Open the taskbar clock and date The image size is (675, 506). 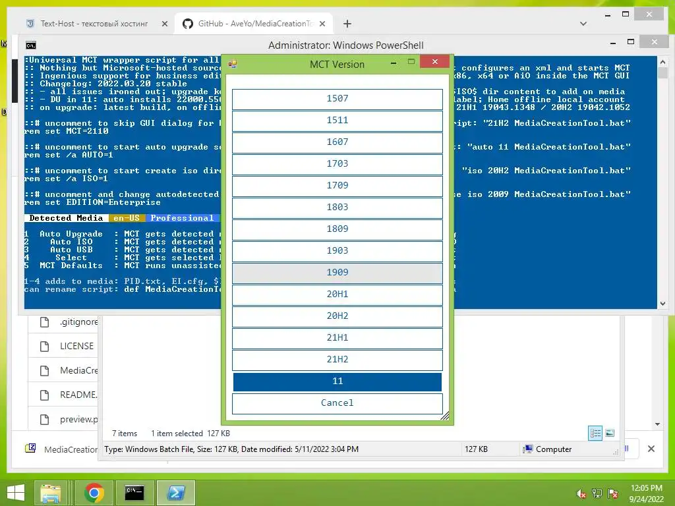point(646,493)
